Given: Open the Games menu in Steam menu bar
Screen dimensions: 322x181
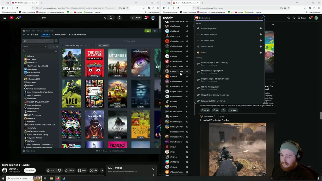Looking at the screenshot, I should tap(46, 31).
